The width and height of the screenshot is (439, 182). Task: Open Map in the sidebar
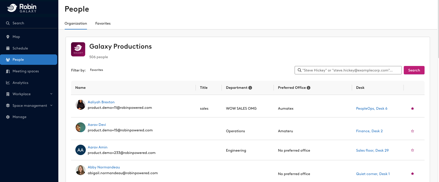pyautogui.click(x=29, y=37)
